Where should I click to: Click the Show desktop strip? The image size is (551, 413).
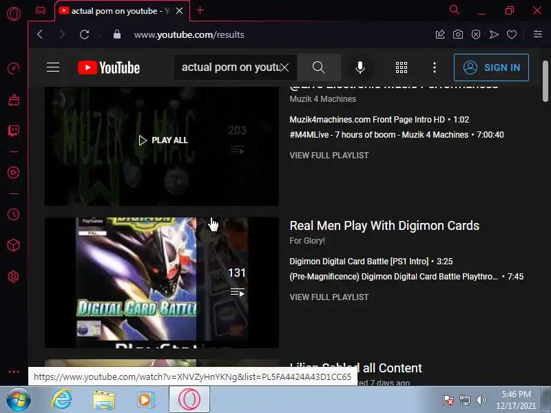546,400
